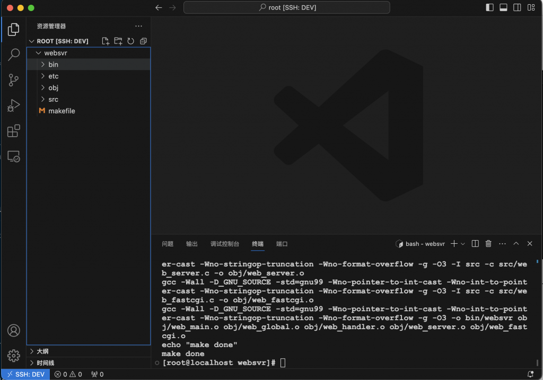
Task: Click the SSH: DEV remote status button
Action: [x=25, y=374]
